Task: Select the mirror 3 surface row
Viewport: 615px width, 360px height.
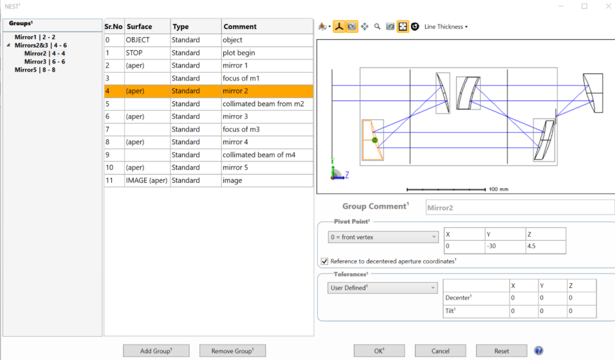Action: coord(208,117)
